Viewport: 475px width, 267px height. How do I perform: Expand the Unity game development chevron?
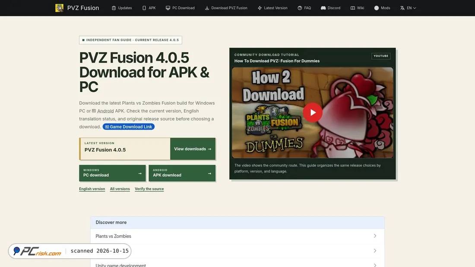[375, 265]
